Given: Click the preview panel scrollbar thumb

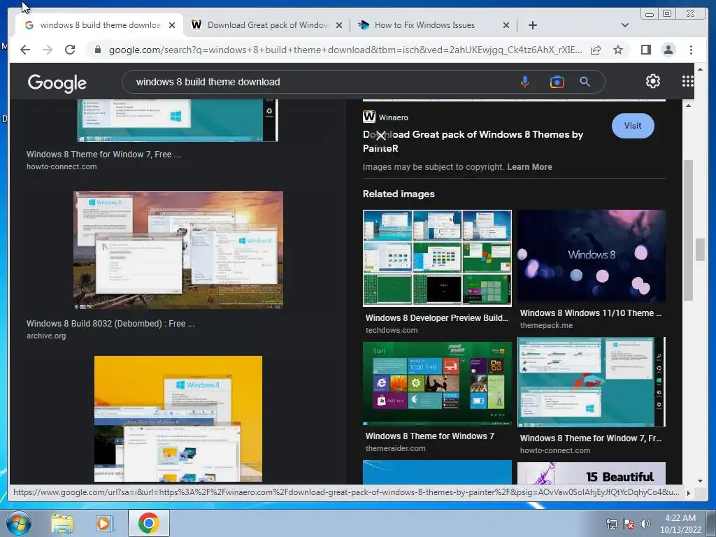Looking at the screenshot, I should click(x=688, y=229).
